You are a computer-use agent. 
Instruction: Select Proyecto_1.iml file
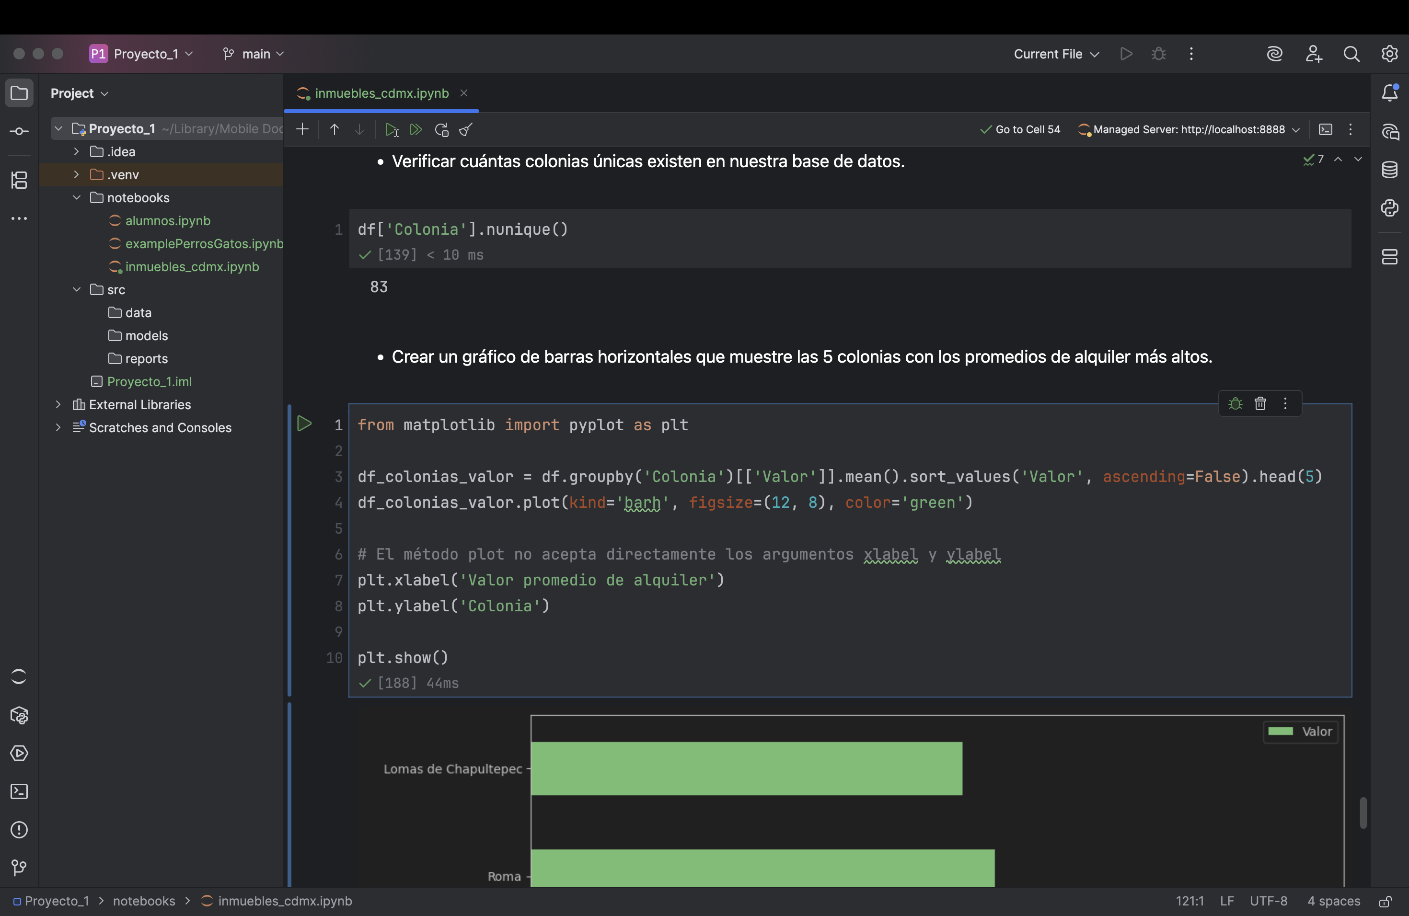pyautogui.click(x=149, y=382)
